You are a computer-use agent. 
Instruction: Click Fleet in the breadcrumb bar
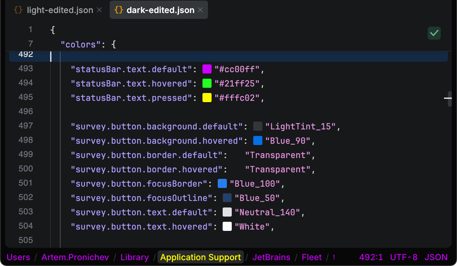click(x=312, y=257)
